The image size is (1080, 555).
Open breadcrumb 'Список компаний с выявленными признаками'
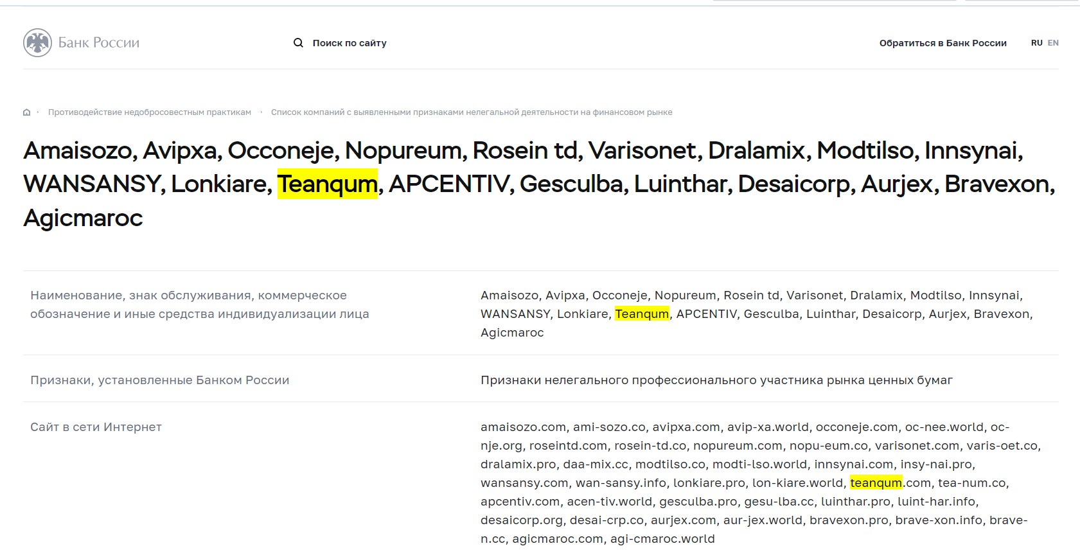[472, 112]
